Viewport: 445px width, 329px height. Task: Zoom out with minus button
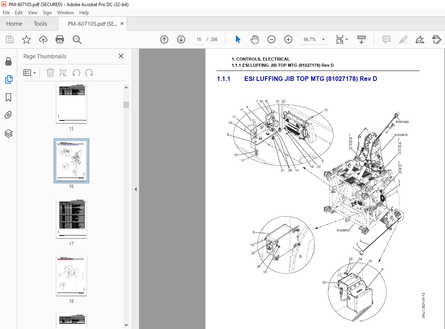coord(271,39)
